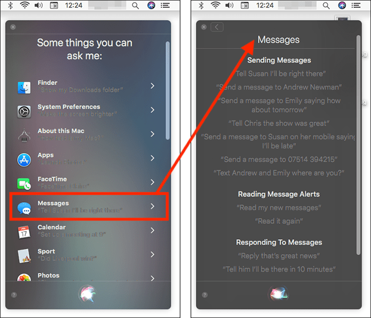The width and height of the screenshot is (371, 318).
Task: Click the Calendar label
Action: coord(51,227)
